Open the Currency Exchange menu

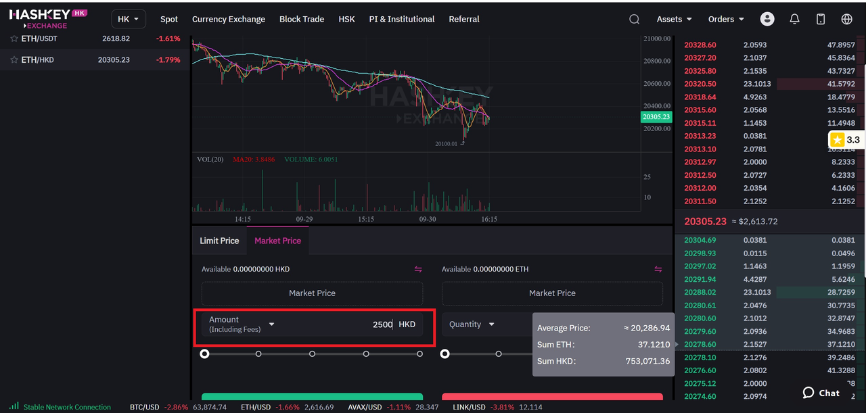(x=229, y=20)
